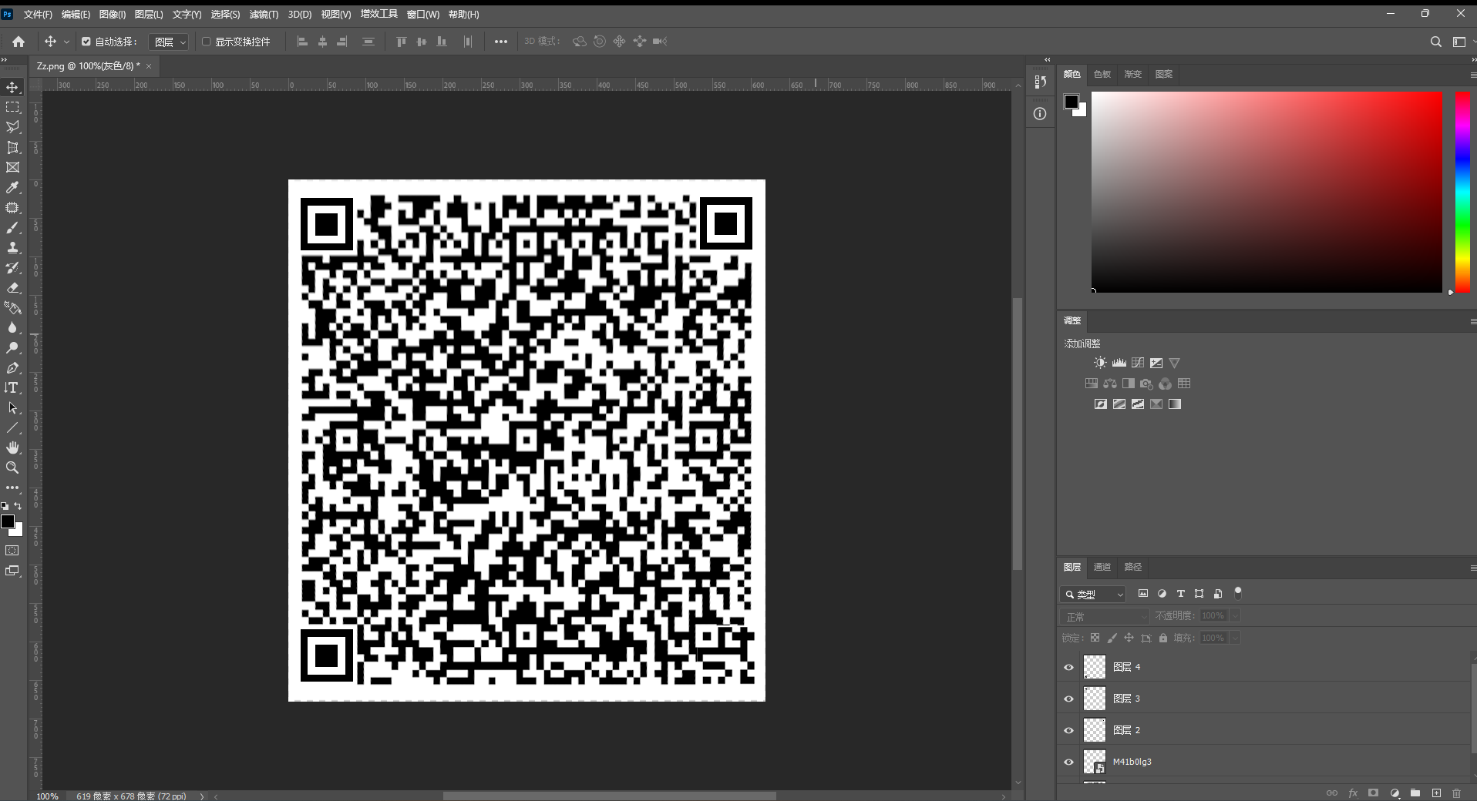Open the Color panel options menu

click(1472, 75)
